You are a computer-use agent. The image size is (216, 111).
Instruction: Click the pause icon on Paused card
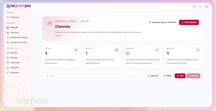(x=157, y=50)
